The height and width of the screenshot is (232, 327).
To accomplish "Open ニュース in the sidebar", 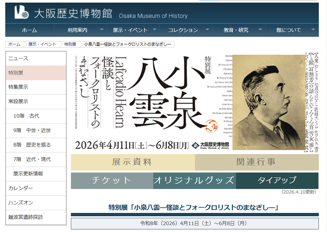I will [x=36, y=59].
